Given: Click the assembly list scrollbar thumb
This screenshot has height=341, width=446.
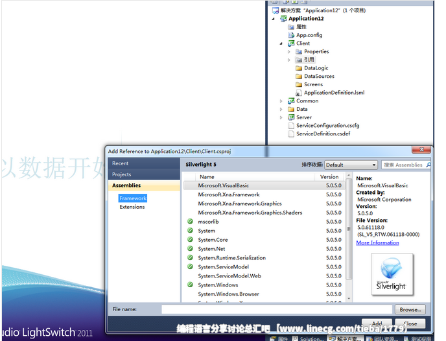Looking at the screenshot, I should (x=349, y=228).
